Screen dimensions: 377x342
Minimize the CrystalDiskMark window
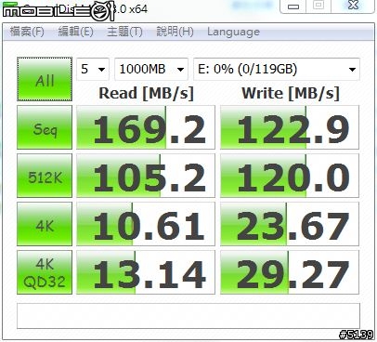click(292, 7)
